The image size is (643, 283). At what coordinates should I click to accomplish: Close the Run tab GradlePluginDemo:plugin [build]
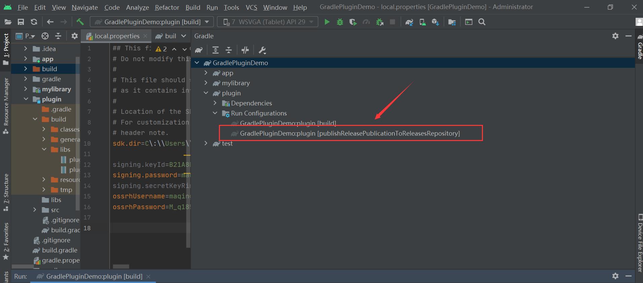point(148,276)
